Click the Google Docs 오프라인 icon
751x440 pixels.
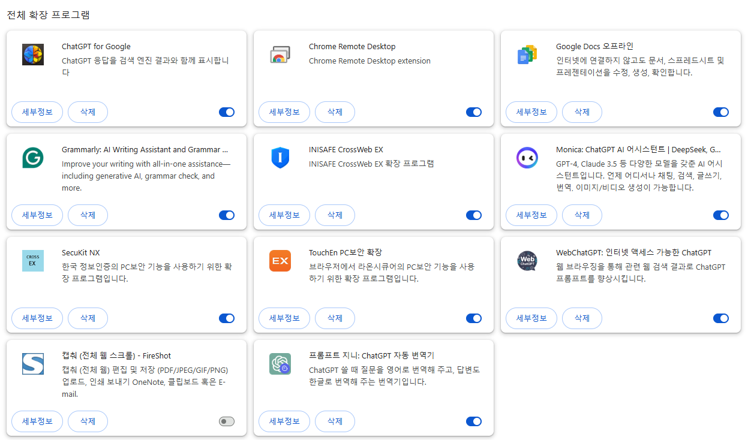pos(527,55)
